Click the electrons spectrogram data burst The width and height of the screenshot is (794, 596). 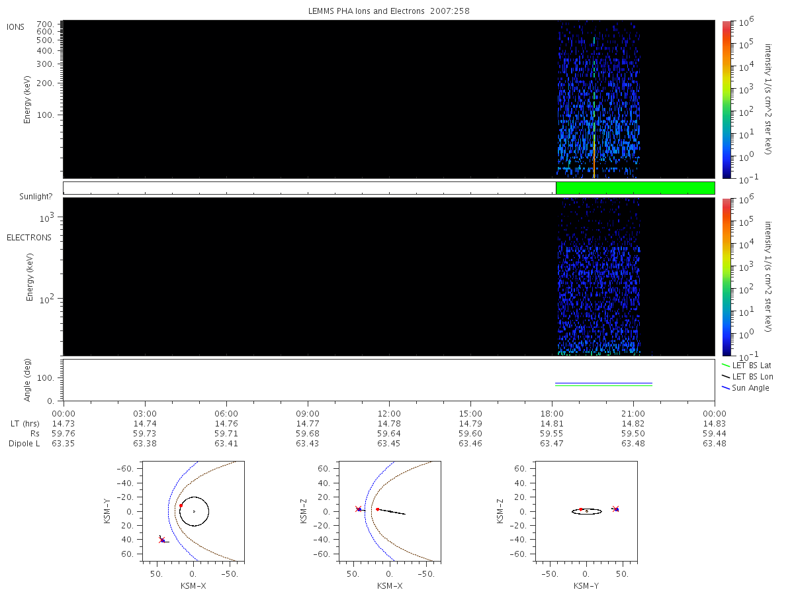(599, 278)
